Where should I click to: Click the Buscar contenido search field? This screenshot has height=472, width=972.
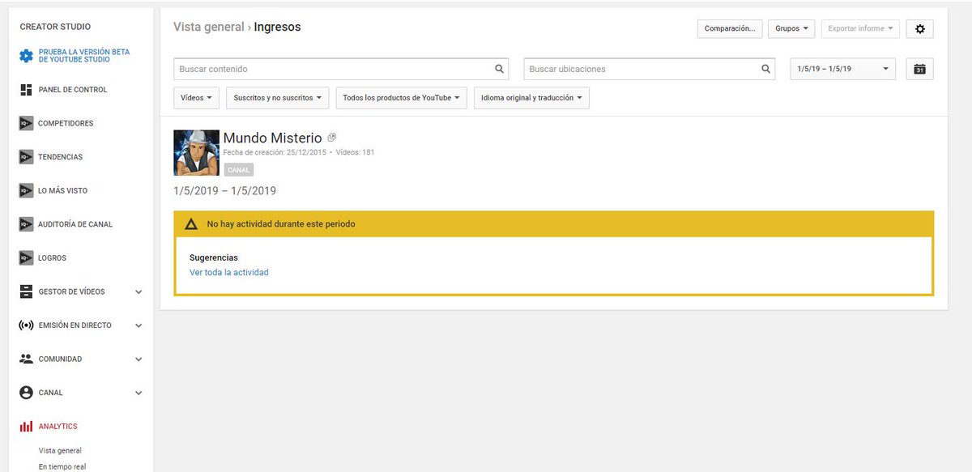tap(342, 69)
